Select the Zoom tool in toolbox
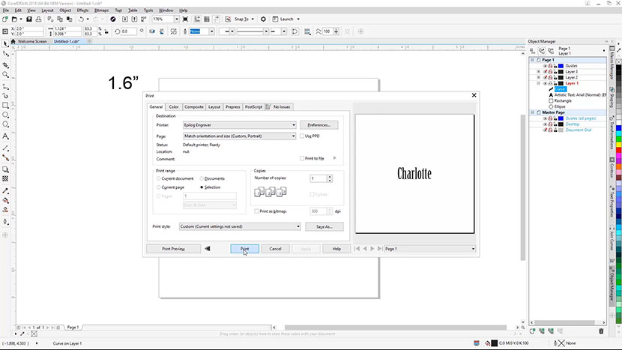 [x=6, y=75]
